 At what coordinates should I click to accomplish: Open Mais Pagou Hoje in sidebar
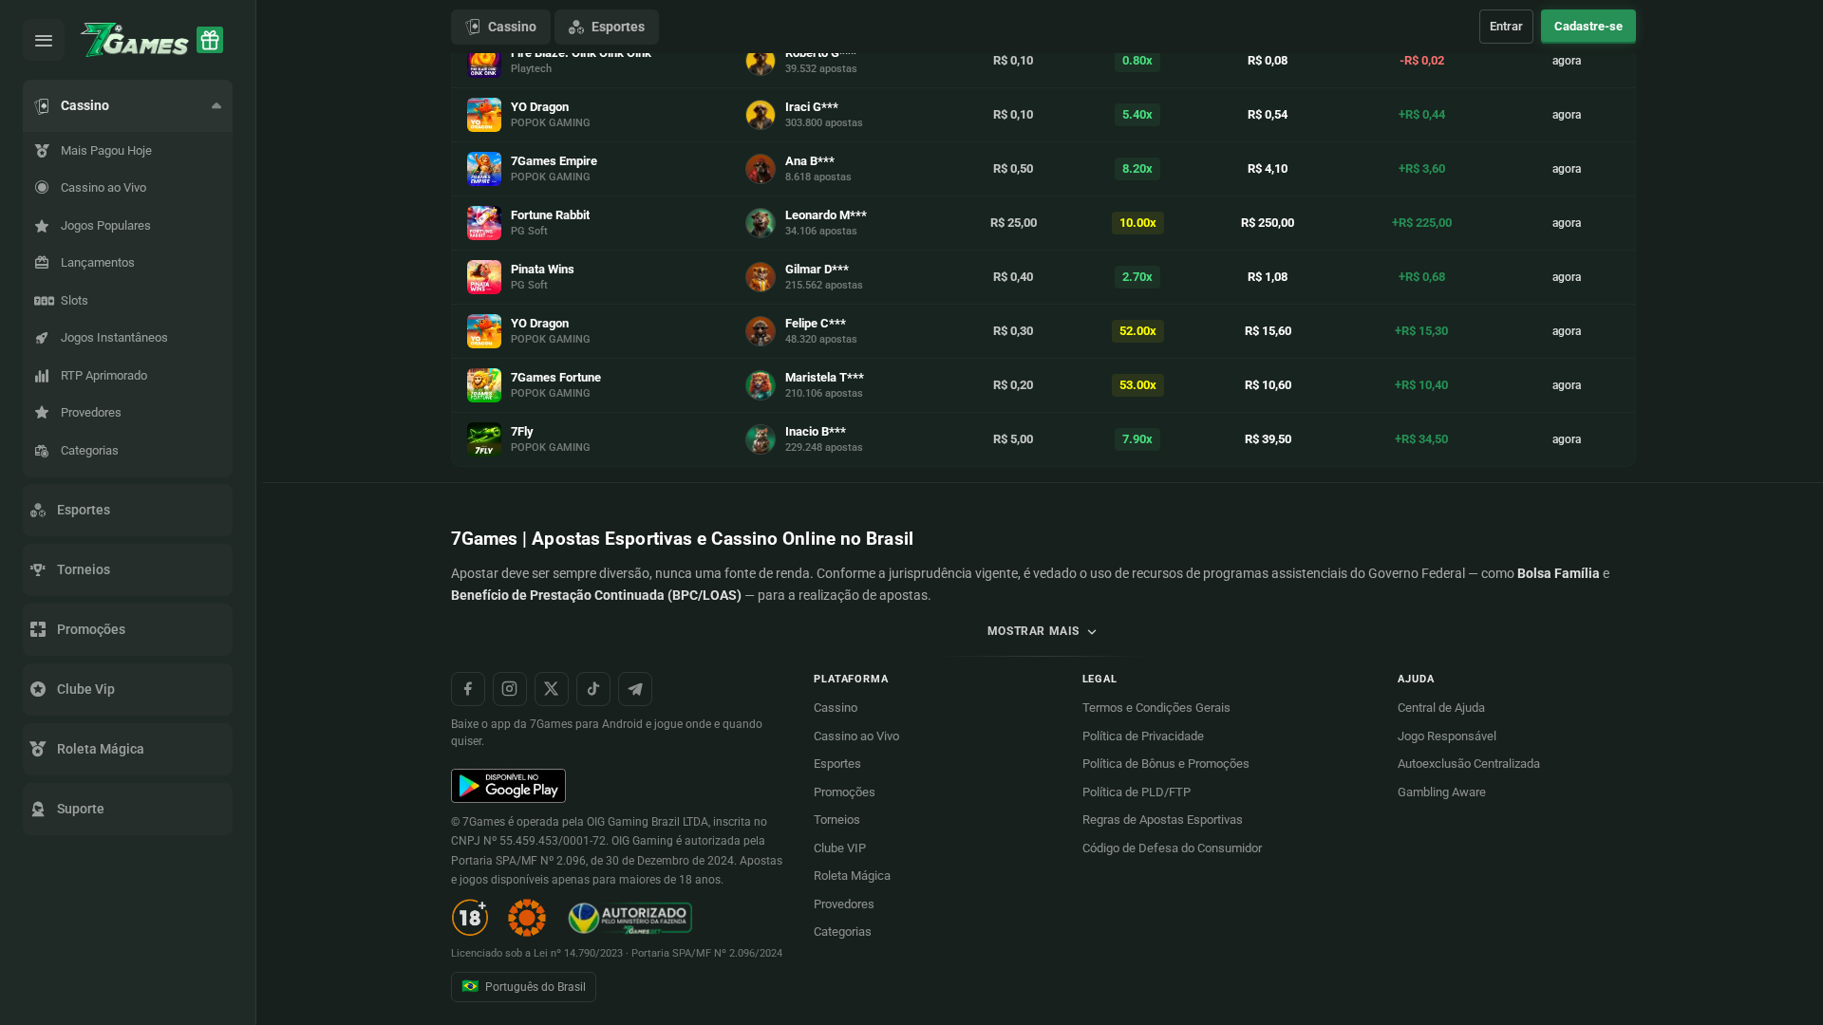[x=127, y=151]
